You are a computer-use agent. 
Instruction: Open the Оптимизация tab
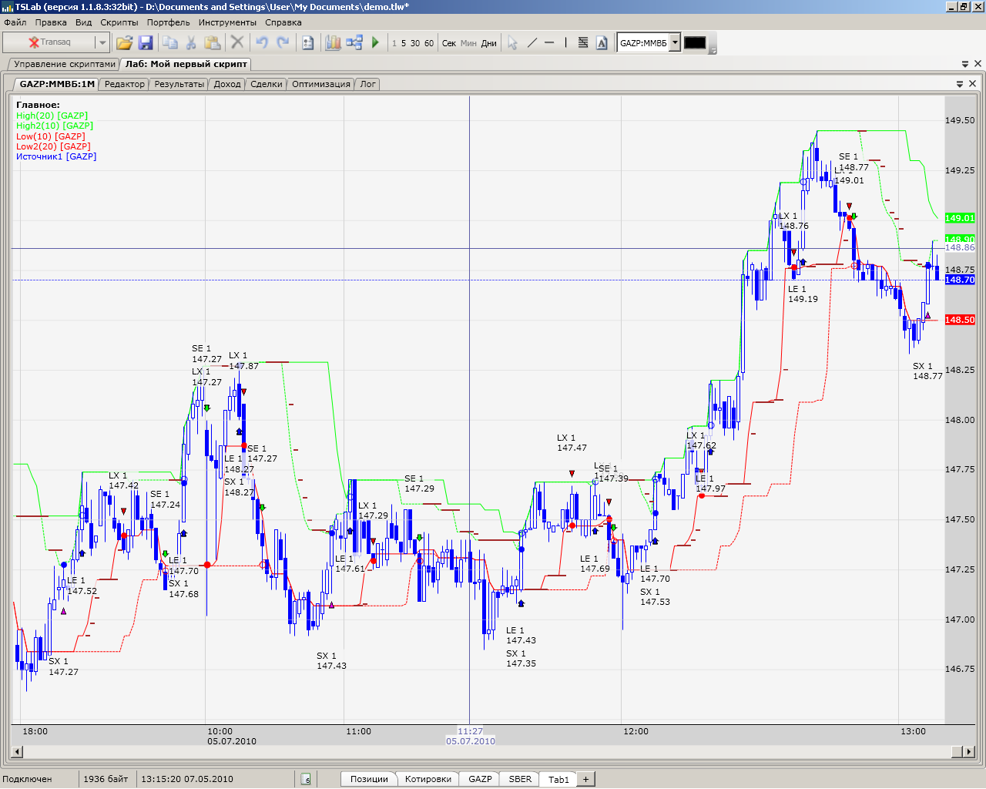pyautogui.click(x=321, y=84)
